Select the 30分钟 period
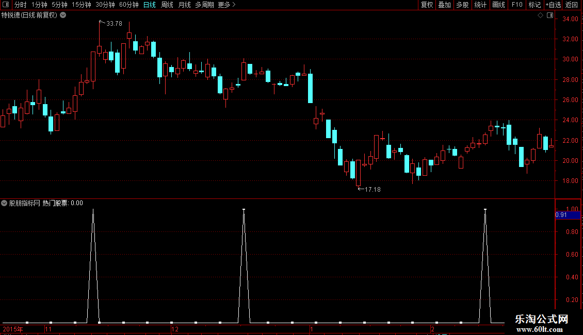The height and width of the screenshot is (335, 583). tap(105, 5)
